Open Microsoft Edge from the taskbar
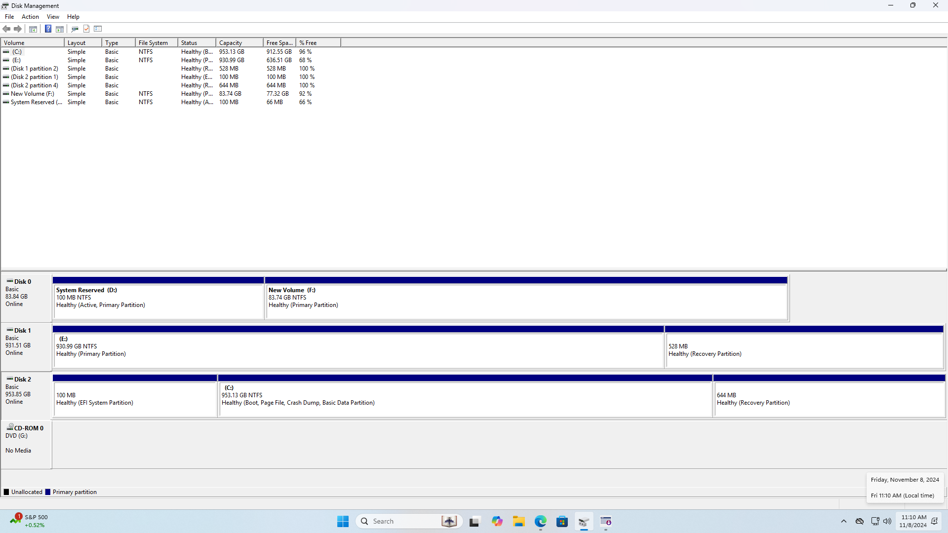The height and width of the screenshot is (533, 948). click(x=540, y=521)
